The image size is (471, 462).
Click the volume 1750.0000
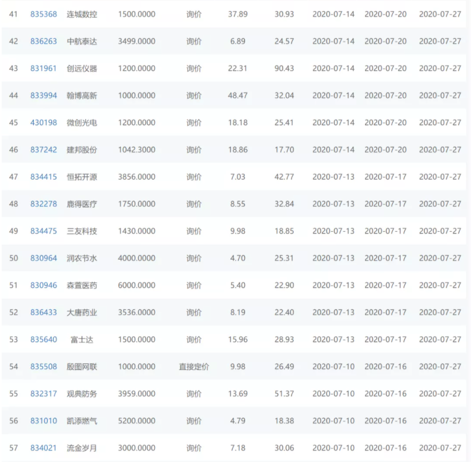coord(136,204)
